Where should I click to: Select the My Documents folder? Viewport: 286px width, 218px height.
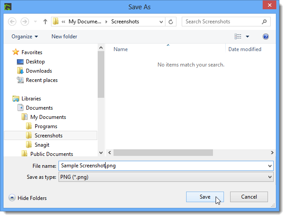tap(48, 117)
